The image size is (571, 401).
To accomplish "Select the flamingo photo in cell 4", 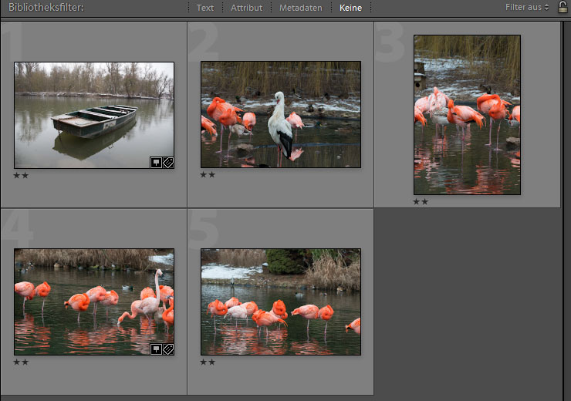I will pyautogui.click(x=94, y=302).
